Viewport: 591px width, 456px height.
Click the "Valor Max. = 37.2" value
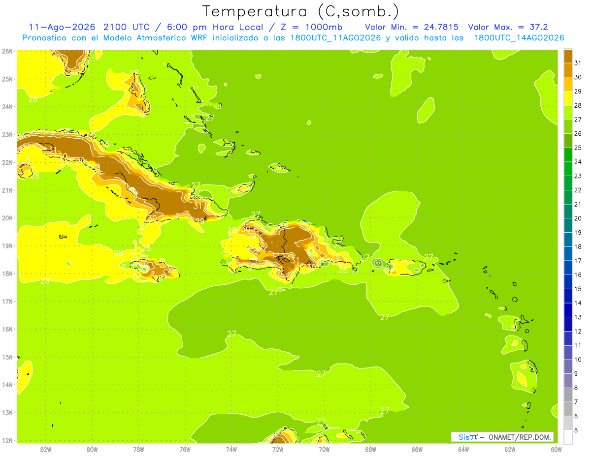(508, 27)
